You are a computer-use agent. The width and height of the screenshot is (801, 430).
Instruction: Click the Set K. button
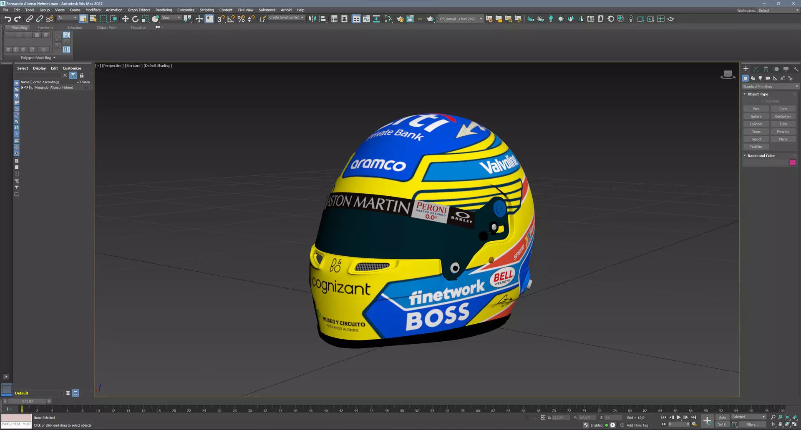click(x=722, y=425)
